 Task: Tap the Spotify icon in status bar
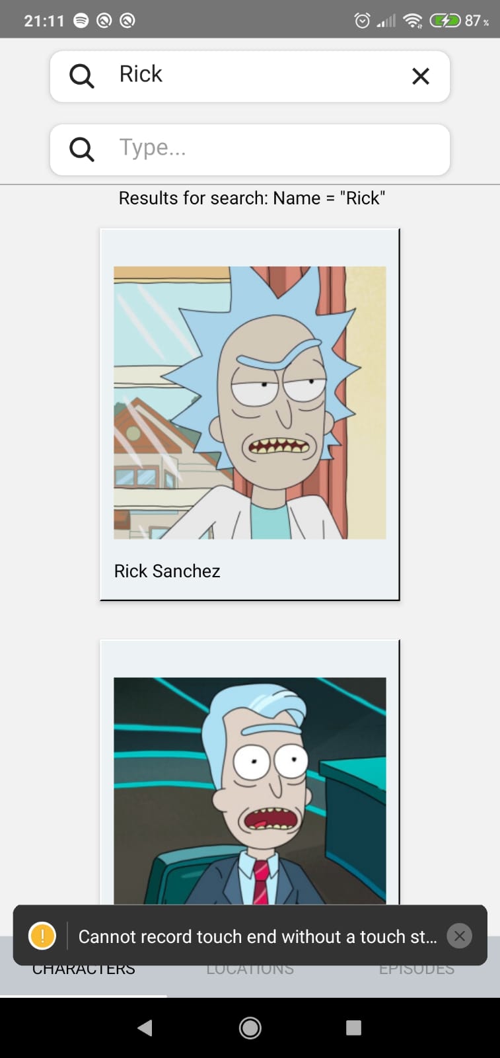tap(81, 20)
